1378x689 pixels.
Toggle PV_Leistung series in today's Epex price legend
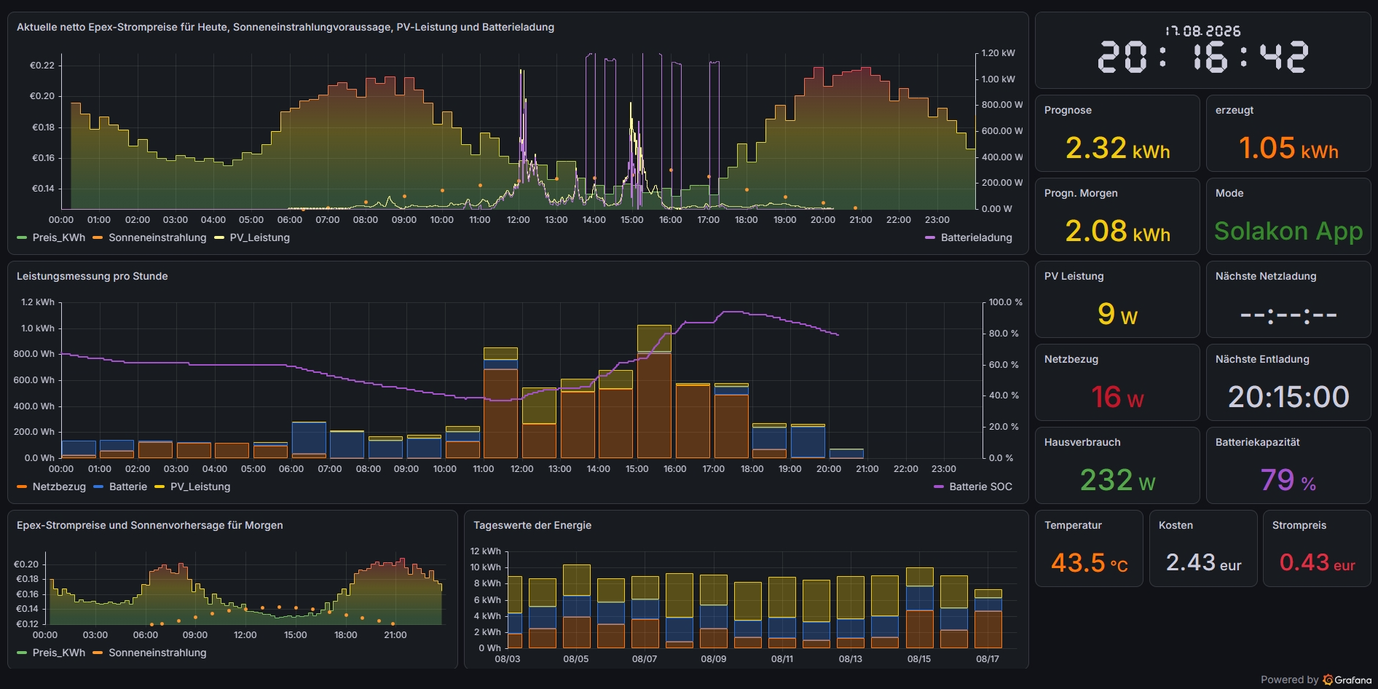coord(259,237)
